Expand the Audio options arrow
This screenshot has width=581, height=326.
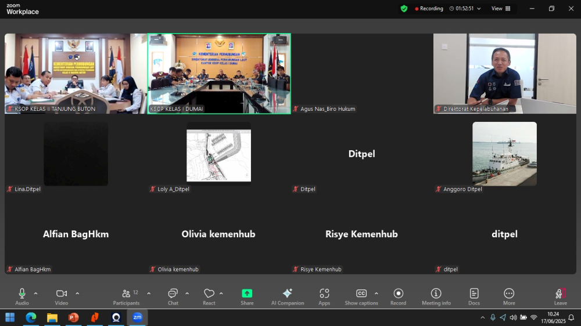pos(36,294)
